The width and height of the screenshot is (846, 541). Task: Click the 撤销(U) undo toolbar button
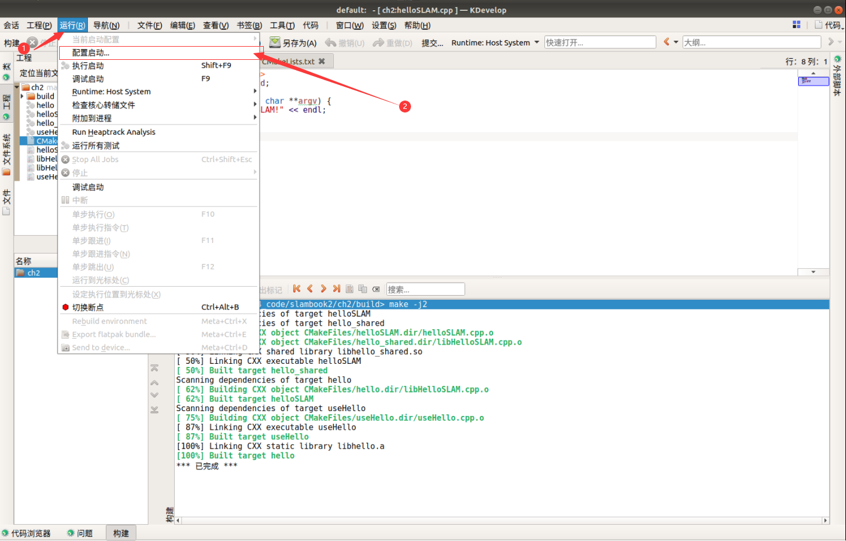click(345, 42)
